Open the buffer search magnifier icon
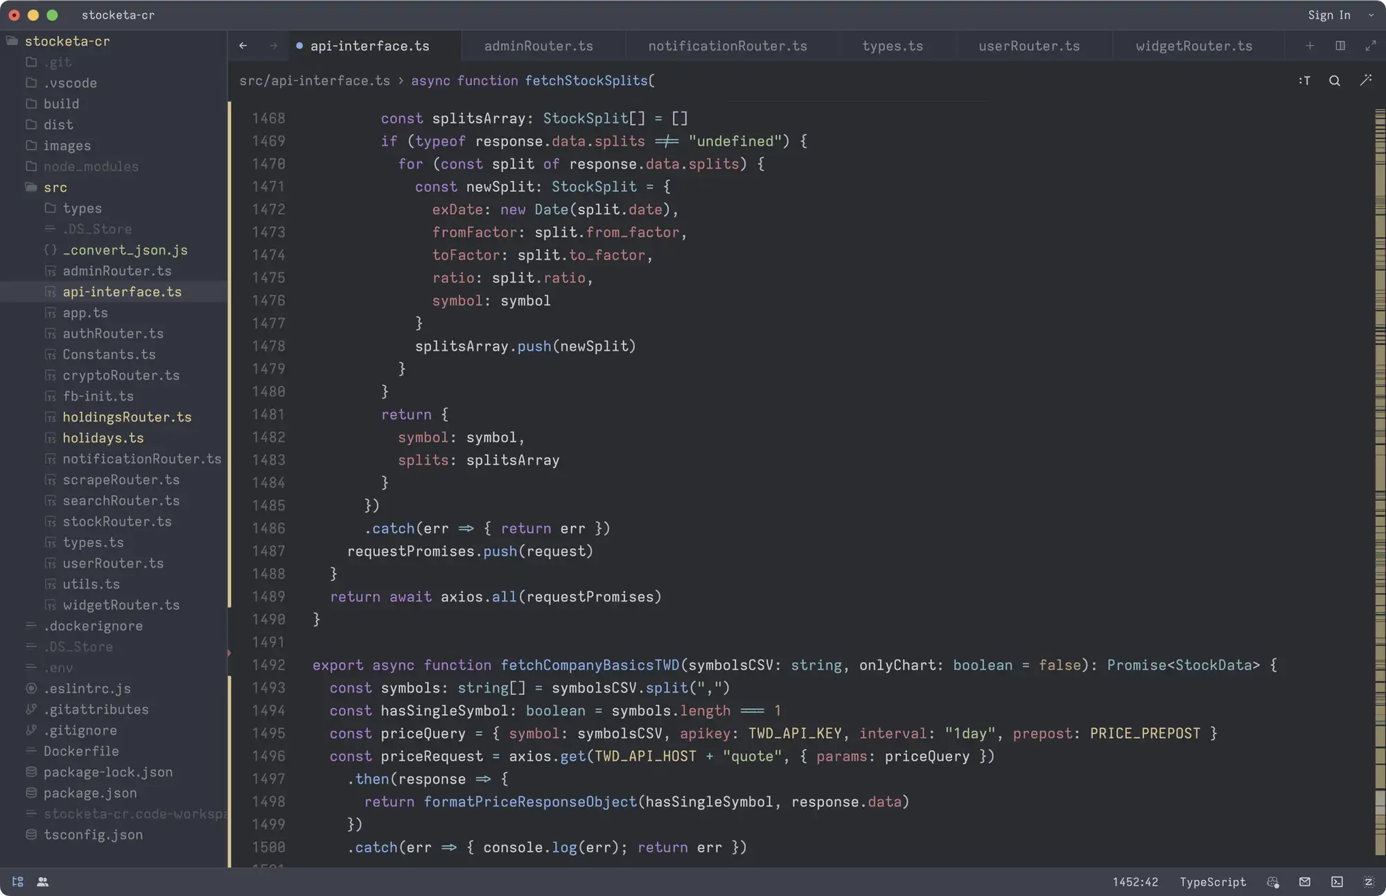This screenshot has height=896, width=1386. 1334,81
